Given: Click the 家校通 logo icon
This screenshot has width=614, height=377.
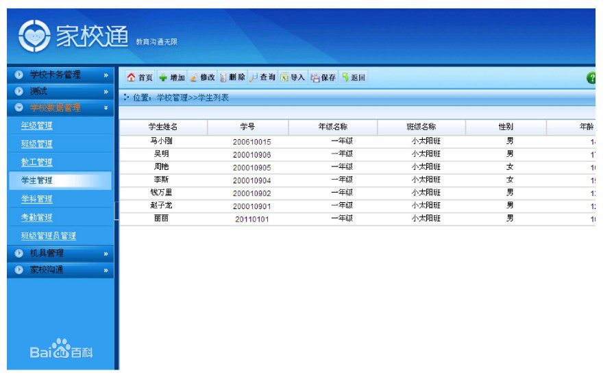Looking at the screenshot, I should coord(34,36).
